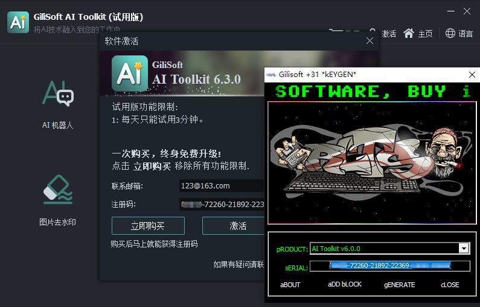The height and width of the screenshot is (307, 480).
Task: Click the pRODUCT label in keygen
Action: pos(292,249)
